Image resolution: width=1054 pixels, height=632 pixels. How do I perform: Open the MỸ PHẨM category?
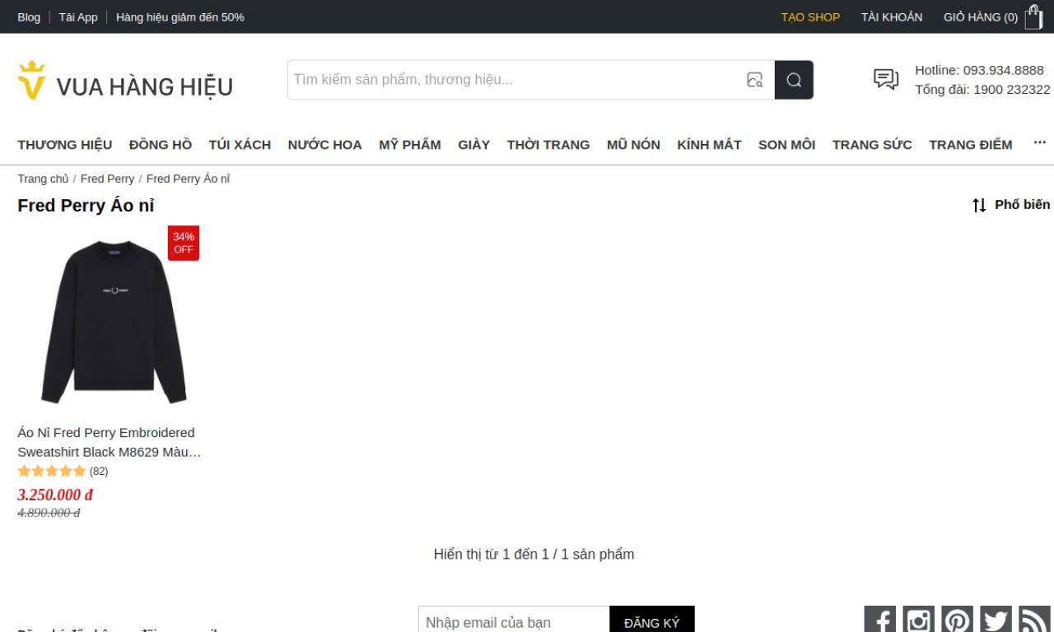(x=410, y=145)
